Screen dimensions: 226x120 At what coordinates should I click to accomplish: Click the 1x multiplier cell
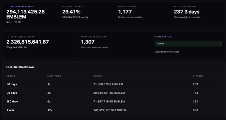pyautogui.click(x=49, y=84)
